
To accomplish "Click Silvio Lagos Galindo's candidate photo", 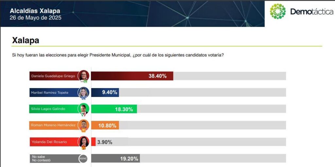I will point(83,109).
